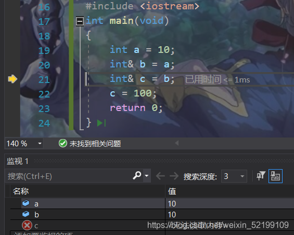
Task: Click line number 22 in the gutter
Action: point(44,94)
